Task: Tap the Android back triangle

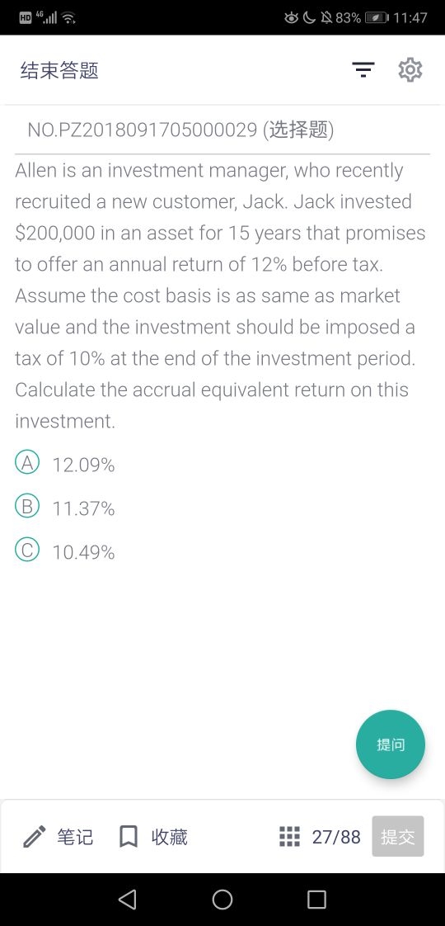Action: [x=127, y=900]
